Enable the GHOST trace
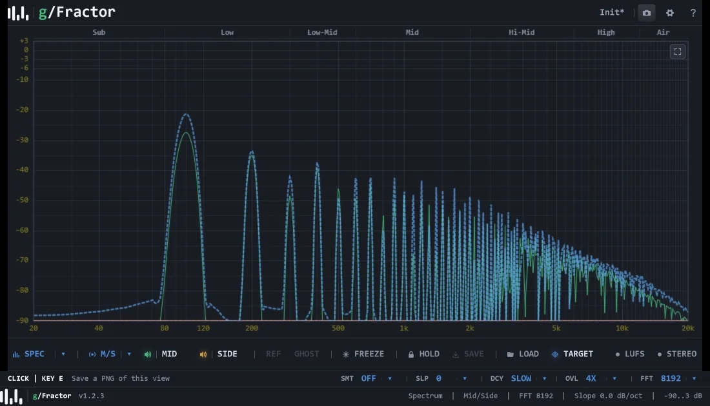The width and height of the screenshot is (710, 406). pyautogui.click(x=307, y=354)
